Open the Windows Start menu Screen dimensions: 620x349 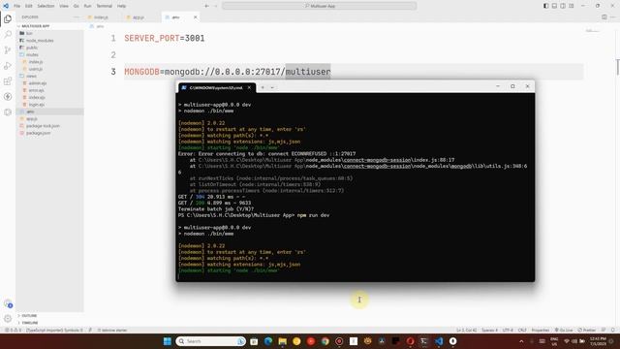click(x=168, y=341)
